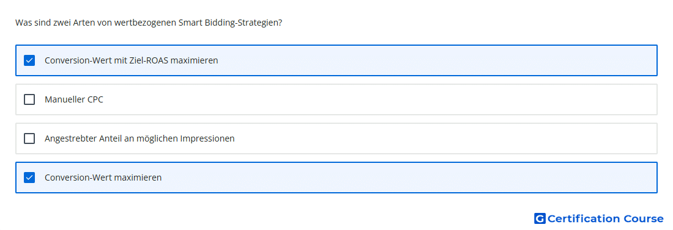The width and height of the screenshot is (673, 230).
Task: Click the empty square box beside Manueller CPC
Action: click(29, 99)
